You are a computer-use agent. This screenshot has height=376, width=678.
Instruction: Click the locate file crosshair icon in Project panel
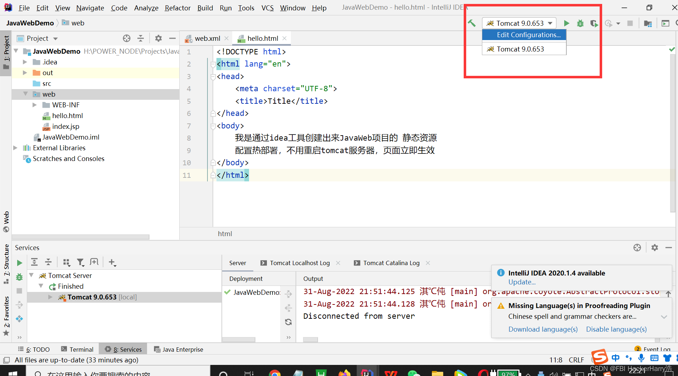click(x=126, y=38)
